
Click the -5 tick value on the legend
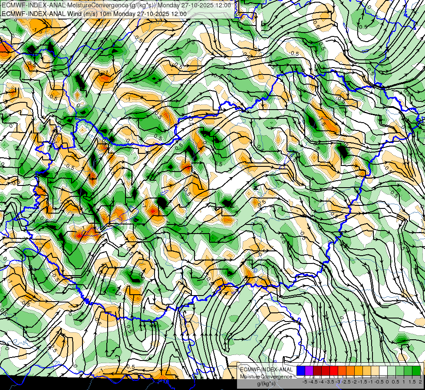coord(305,382)
